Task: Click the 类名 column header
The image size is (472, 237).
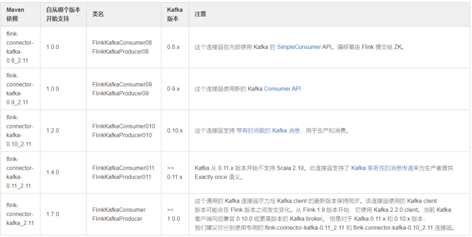Action: click(x=98, y=14)
